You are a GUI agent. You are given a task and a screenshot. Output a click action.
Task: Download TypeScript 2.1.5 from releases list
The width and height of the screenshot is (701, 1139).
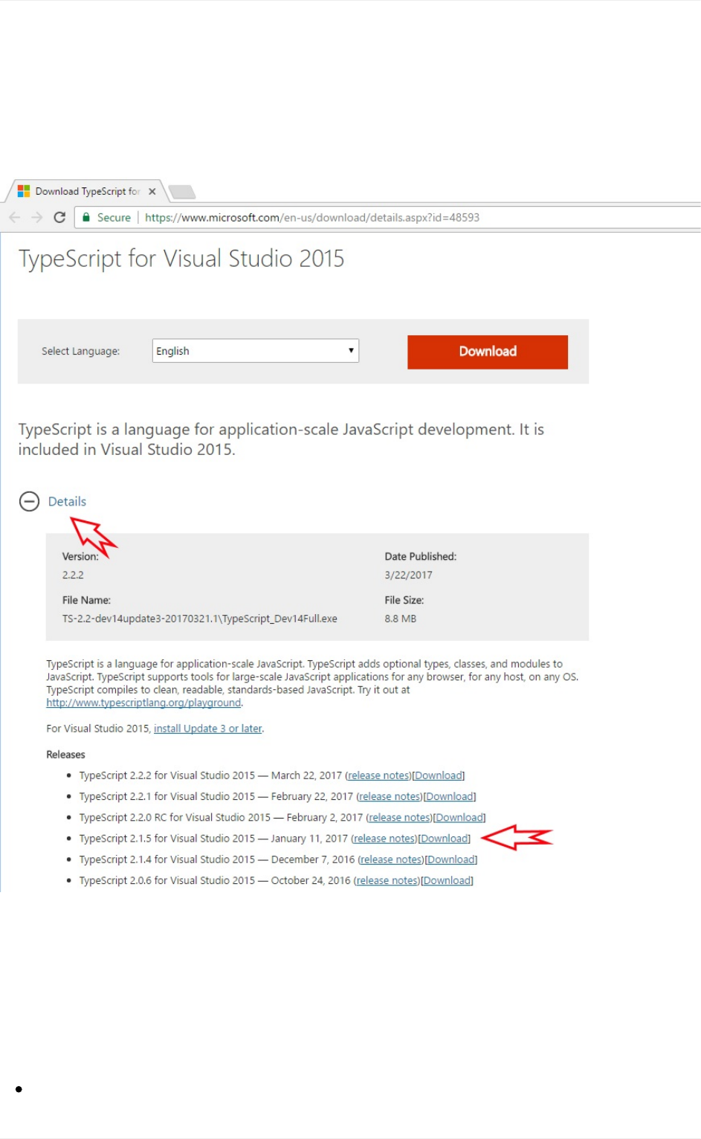click(445, 839)
